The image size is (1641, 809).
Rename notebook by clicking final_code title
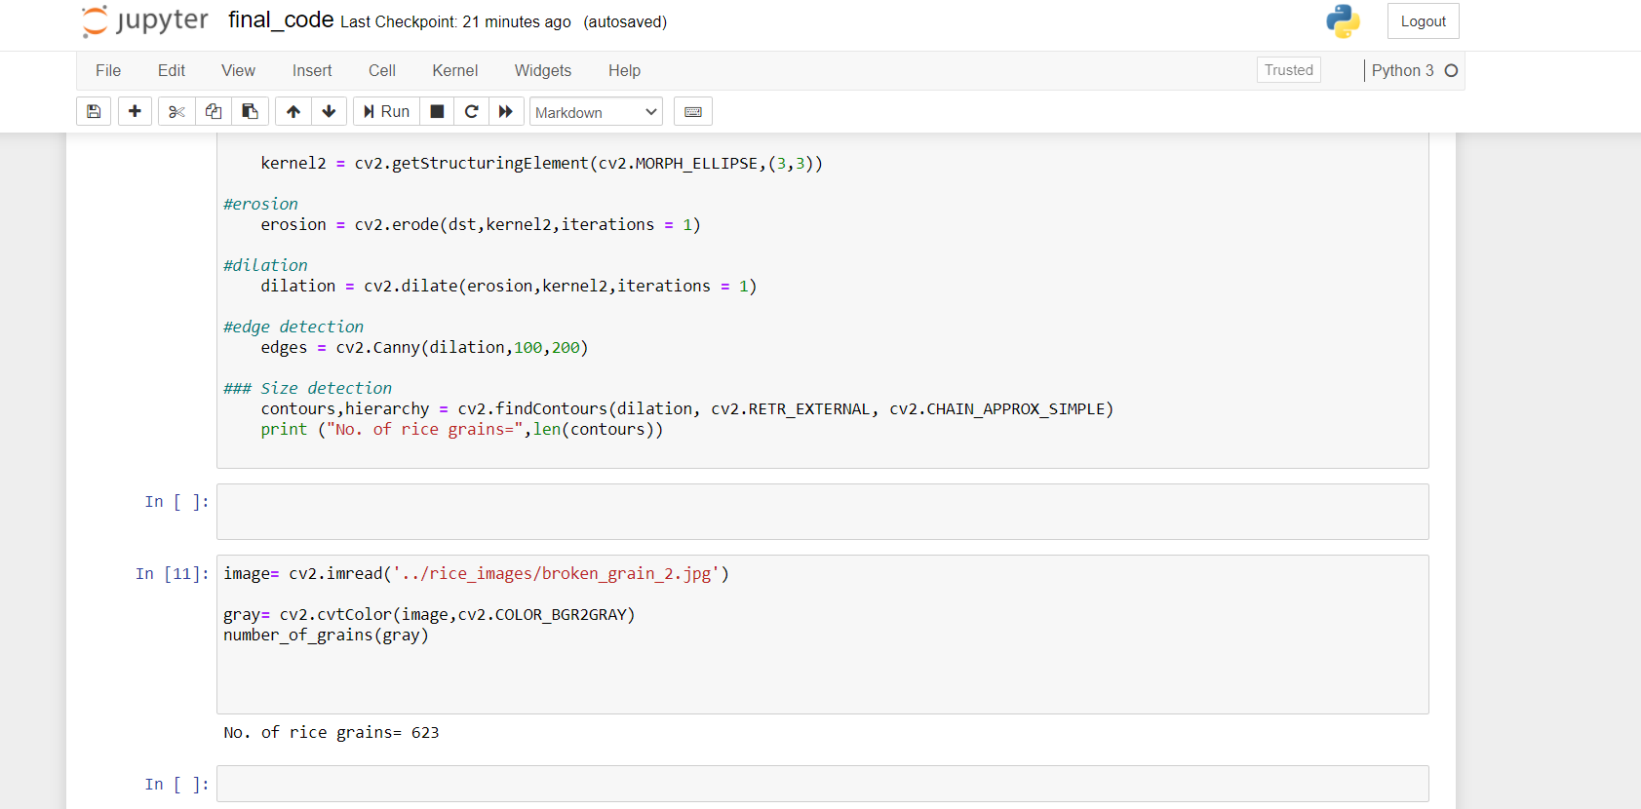coord(281,20)
